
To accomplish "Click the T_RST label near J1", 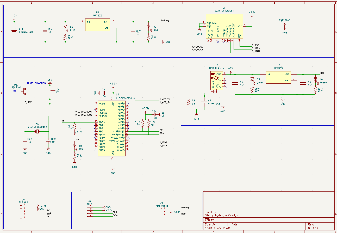I will point(255,45).
